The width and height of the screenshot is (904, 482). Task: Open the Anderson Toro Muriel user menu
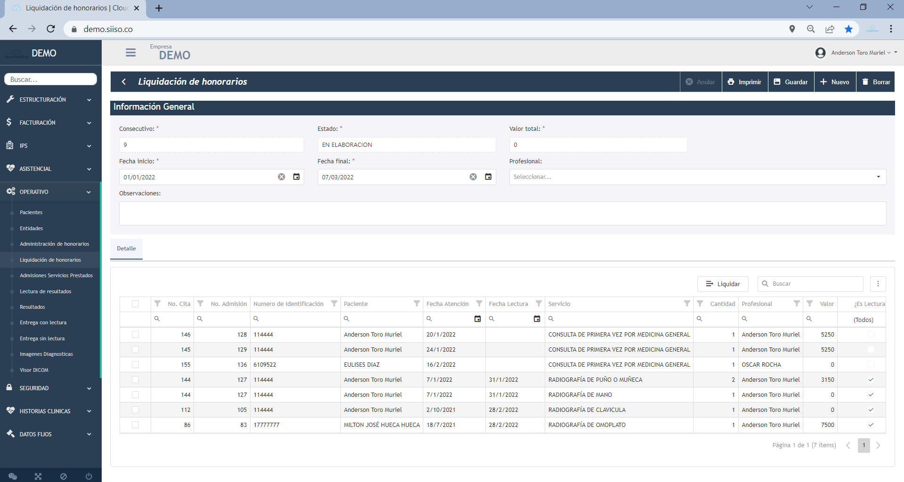click(856, 53)
